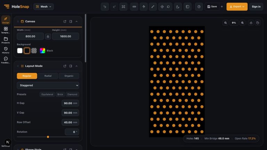The width and height of the screenshot is (267, 150).
Task: Click the 9% zoom level button
Action: tap(234, 23)
